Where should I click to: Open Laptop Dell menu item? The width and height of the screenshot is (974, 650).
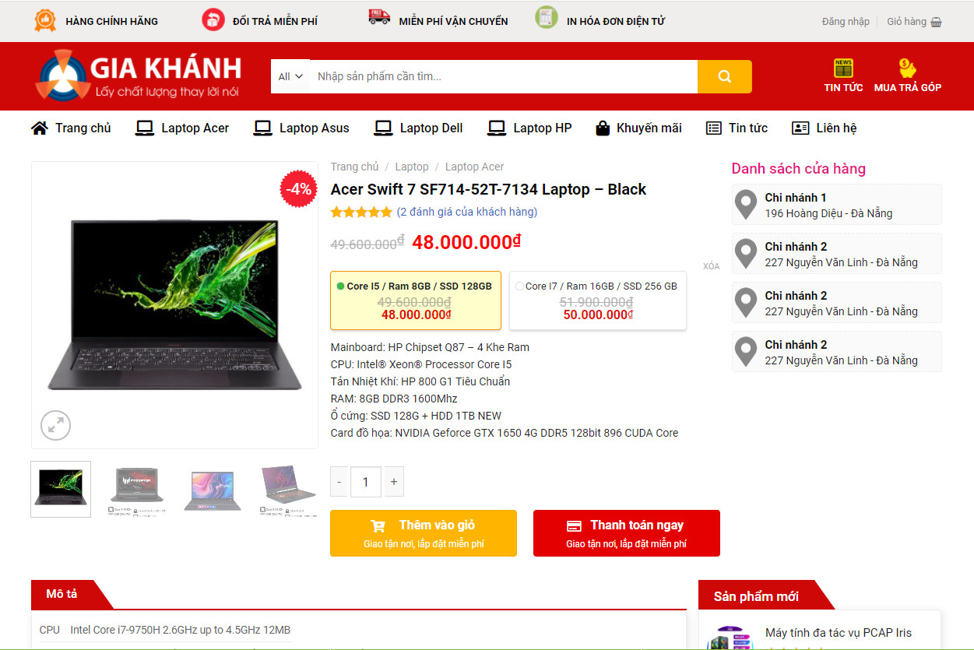tap(418, 128)
